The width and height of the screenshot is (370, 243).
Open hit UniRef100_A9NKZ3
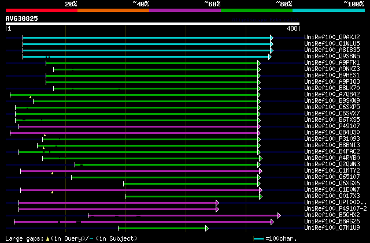[332, 69]
